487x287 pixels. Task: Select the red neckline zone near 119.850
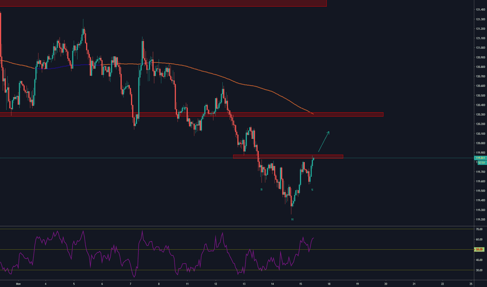(287, 156)
